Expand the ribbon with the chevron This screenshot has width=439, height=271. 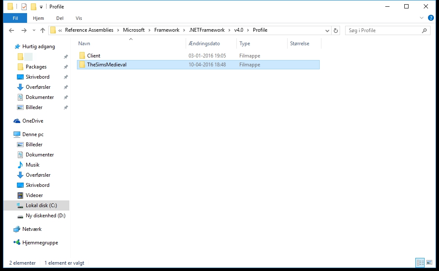pos(422,18)
